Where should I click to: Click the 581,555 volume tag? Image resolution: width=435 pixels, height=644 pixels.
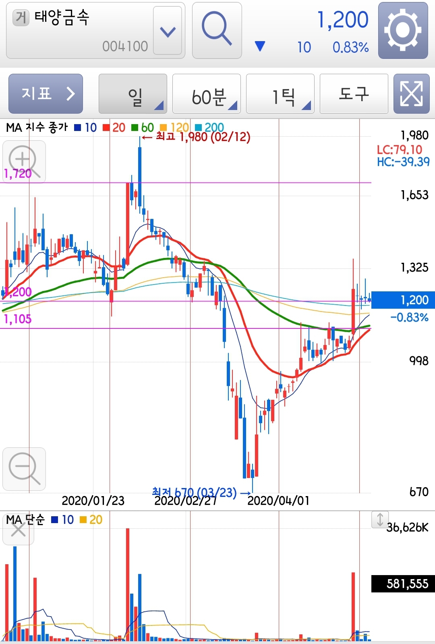[403, 584]
